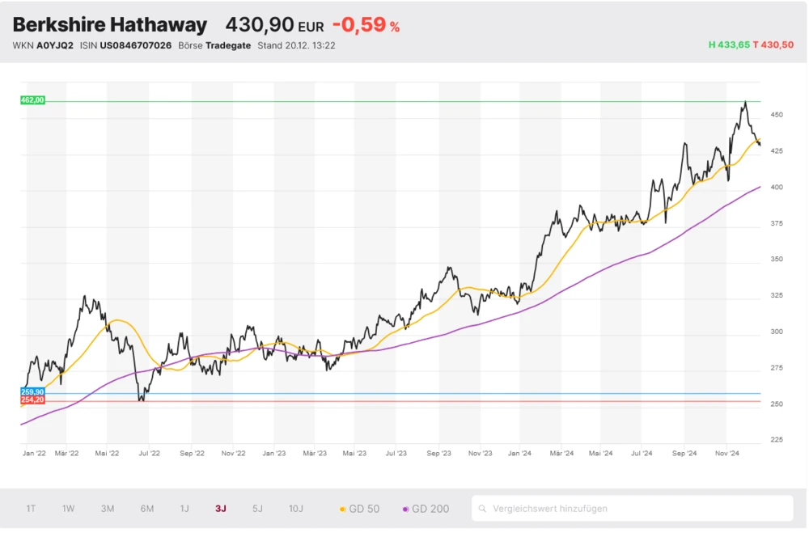Select the 6M chart view
This screenshot has width=809, height=537.
coord(146,509)
